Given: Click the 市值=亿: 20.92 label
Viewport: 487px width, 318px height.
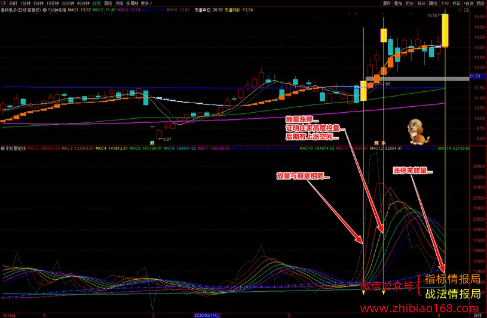Looking at the screenshot, I should [209, 10].
